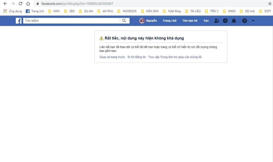Open the MMO bookmark folder
The width and height of the screenshot is (273, 162).
tap(229, 11)
